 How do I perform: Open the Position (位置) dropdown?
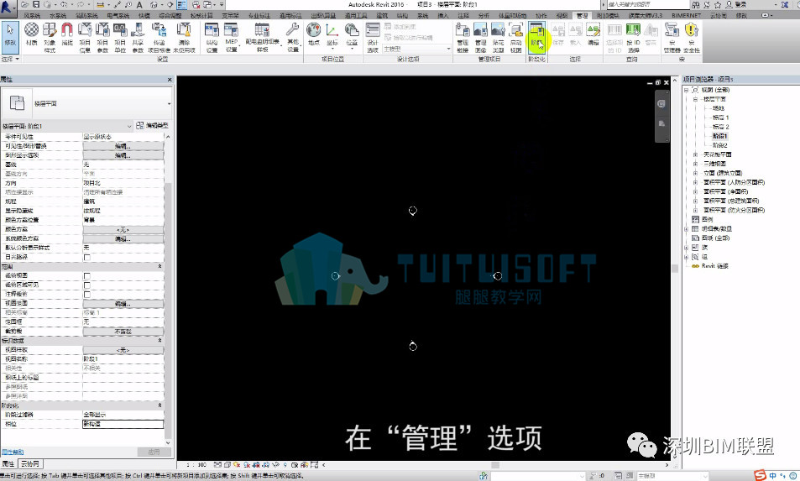(352, 37)
